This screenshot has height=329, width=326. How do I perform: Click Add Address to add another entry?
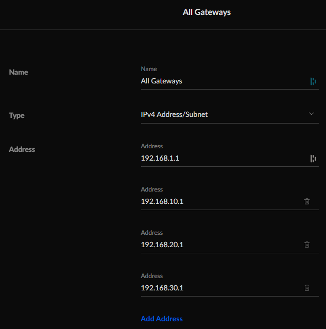click(162, 319)
